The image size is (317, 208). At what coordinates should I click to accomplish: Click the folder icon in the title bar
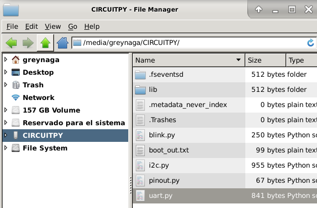pyautogui.click(x=11, y=10)
